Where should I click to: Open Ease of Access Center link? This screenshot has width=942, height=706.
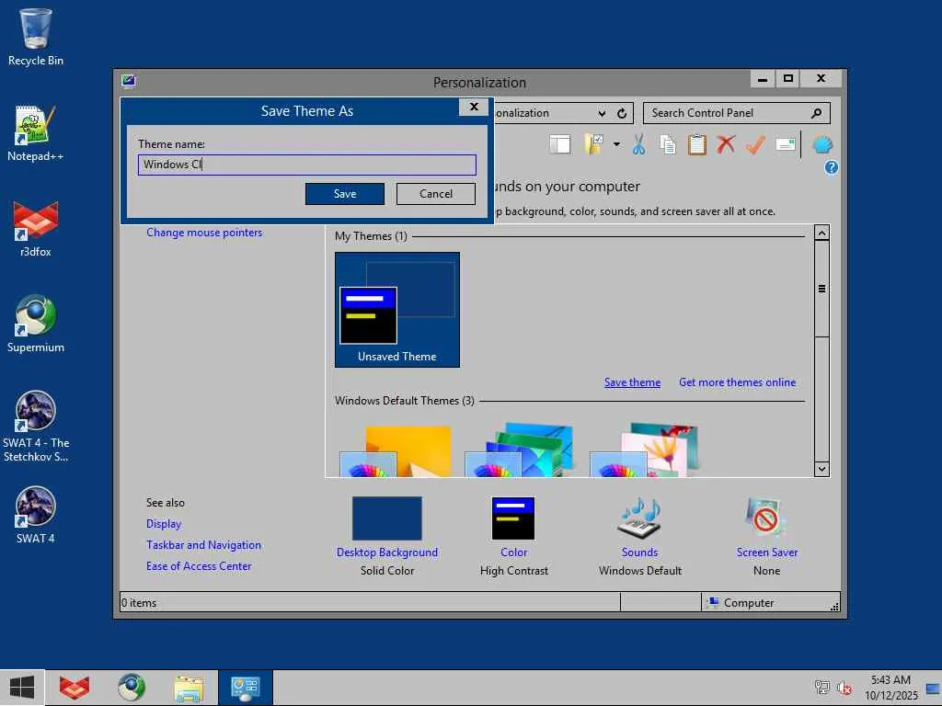click(199, 566)
